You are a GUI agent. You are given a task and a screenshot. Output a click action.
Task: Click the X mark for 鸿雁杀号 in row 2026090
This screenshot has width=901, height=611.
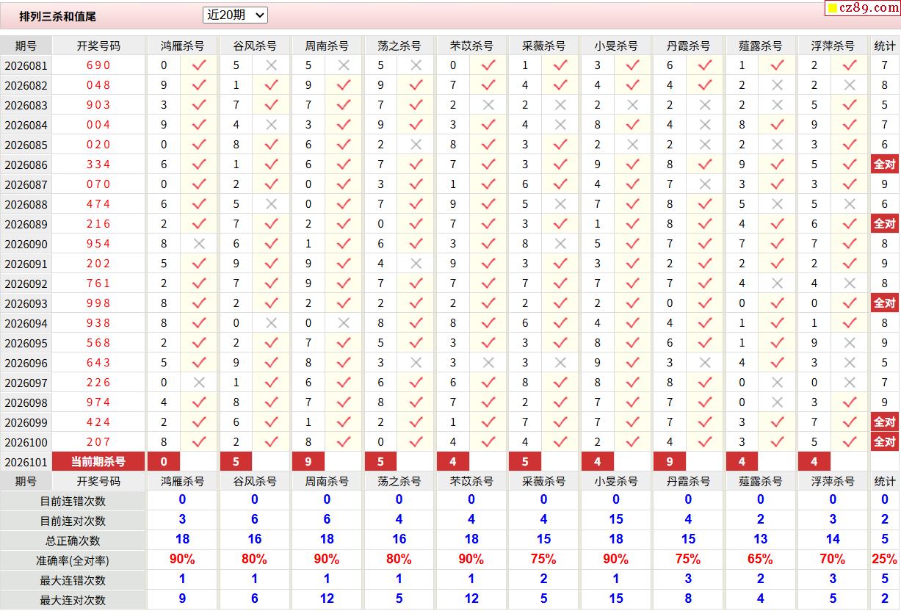pyautogui.click(x=198, y=244)
